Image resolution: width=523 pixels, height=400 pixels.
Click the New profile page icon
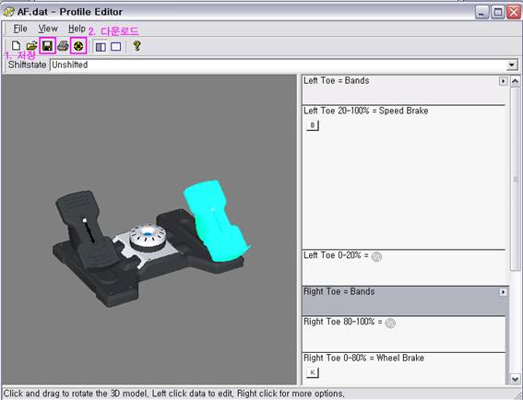[x=16, y=46]
